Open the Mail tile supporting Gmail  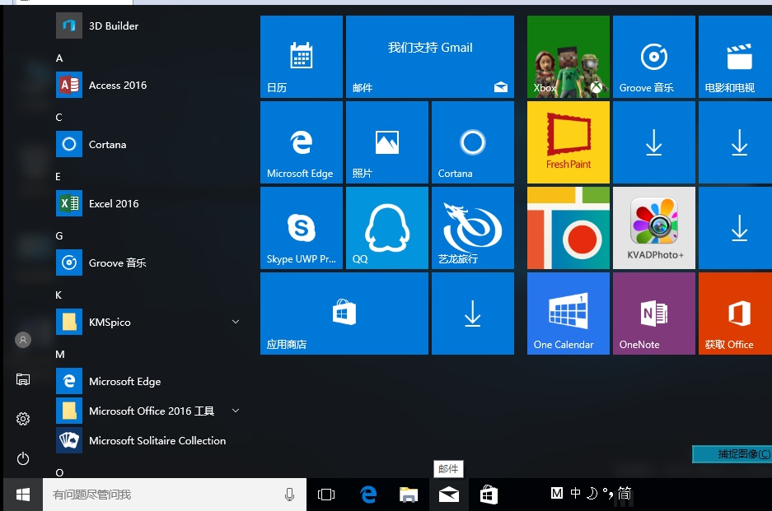point(429,56)
